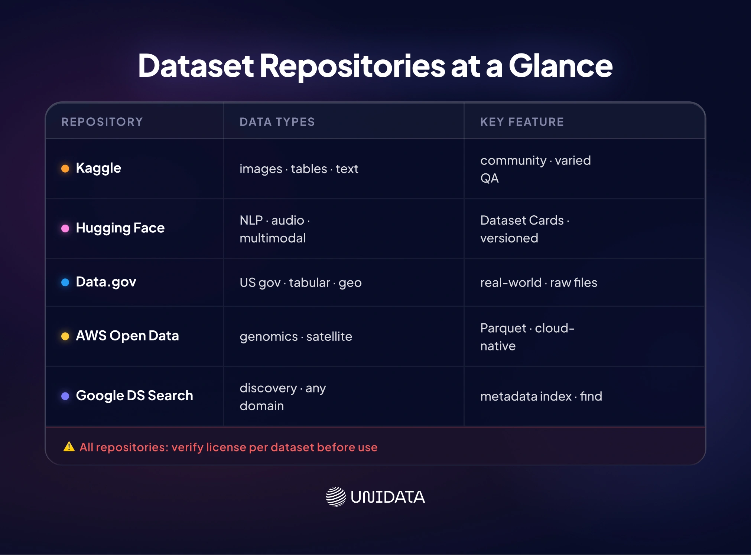The width and height of the screenshot is (751, 555).
Task: Click the Data.gov repository name
Action: tap(106, 282)
